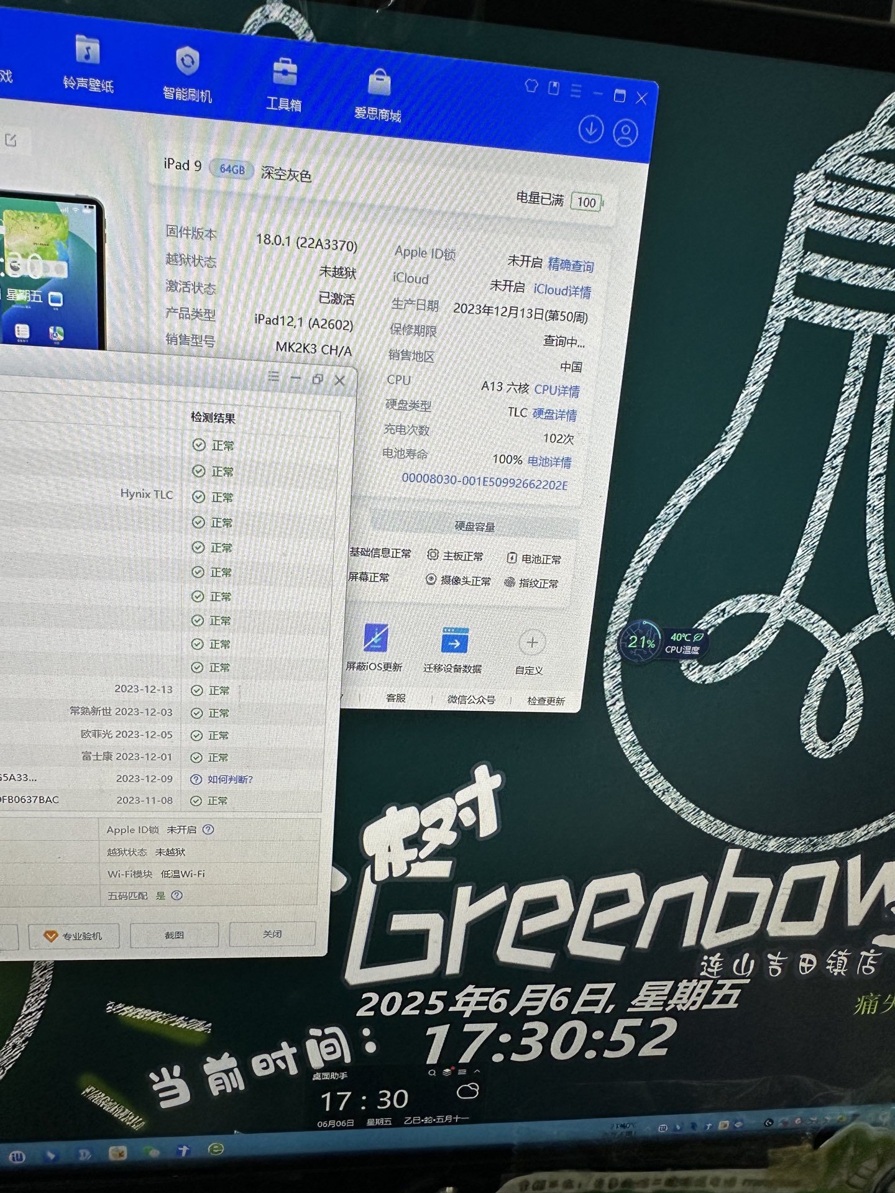Screen dimensions: 895x1193
Task: Click the 欧菲光 2023-12-05 entry
Action: [x=127, y=734]
